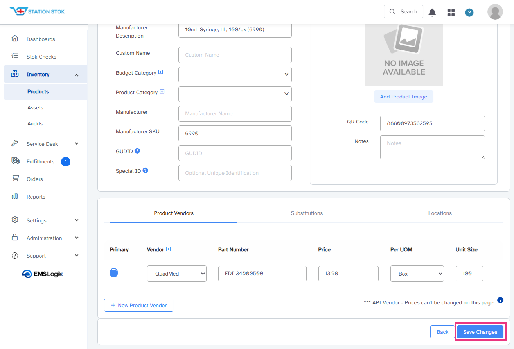Click the Custom Name field
The width and height of the screenshot is (514, 349).
coord(235,55)
